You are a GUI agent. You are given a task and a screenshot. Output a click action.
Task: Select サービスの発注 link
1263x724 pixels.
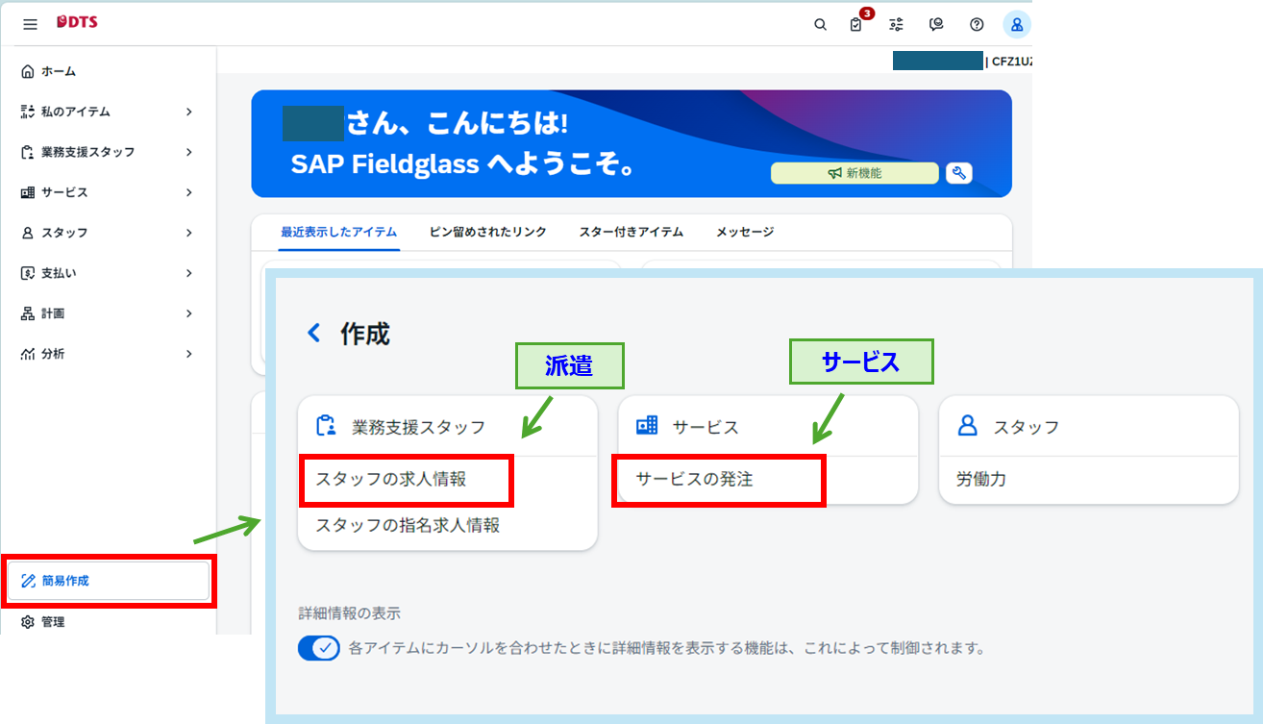click(x=694, y=479)
